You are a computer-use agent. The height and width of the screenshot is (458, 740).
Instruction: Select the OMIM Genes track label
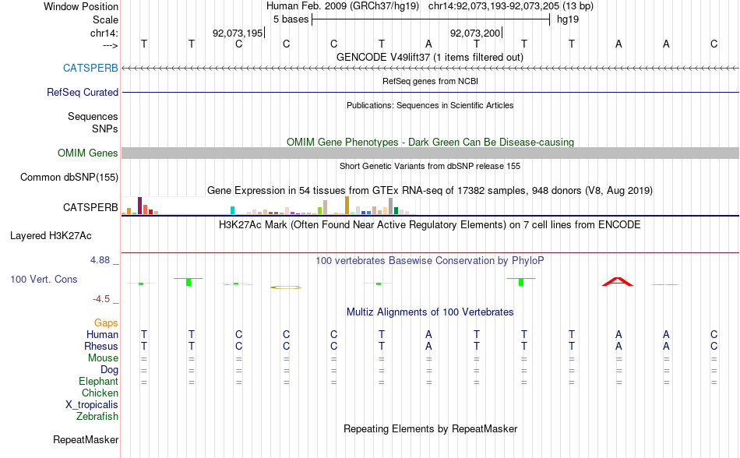[x=87, y=153]
